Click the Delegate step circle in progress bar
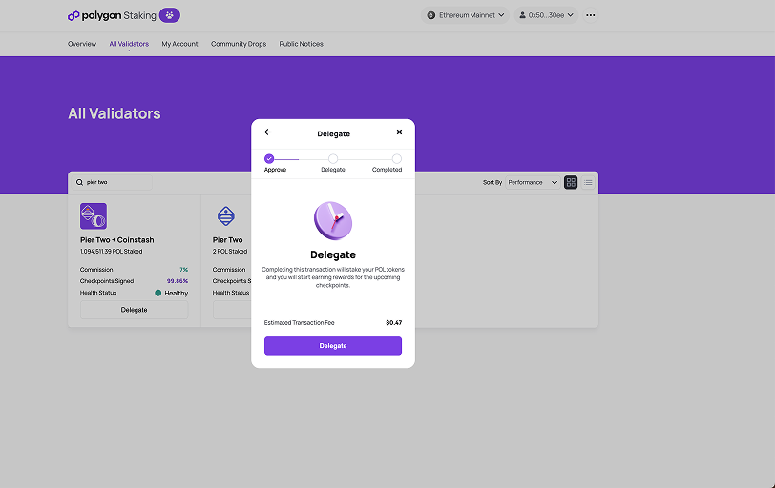The width and height of the screenshot is (775, 488). pos(333,159)
